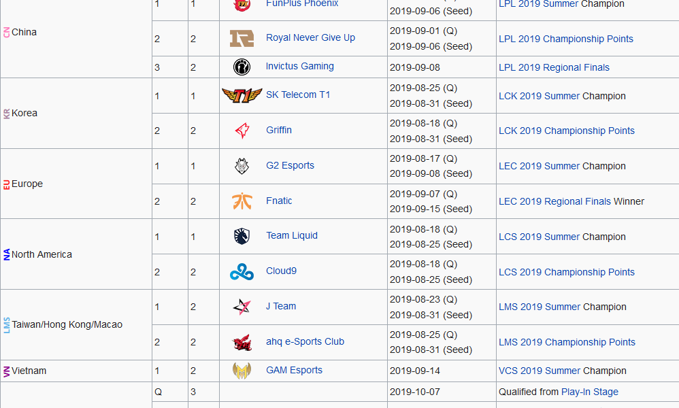Click the ahq e-Sports Club logo
Image resolution: width=679 pixels, height=408 pixels.
point(242,342)
